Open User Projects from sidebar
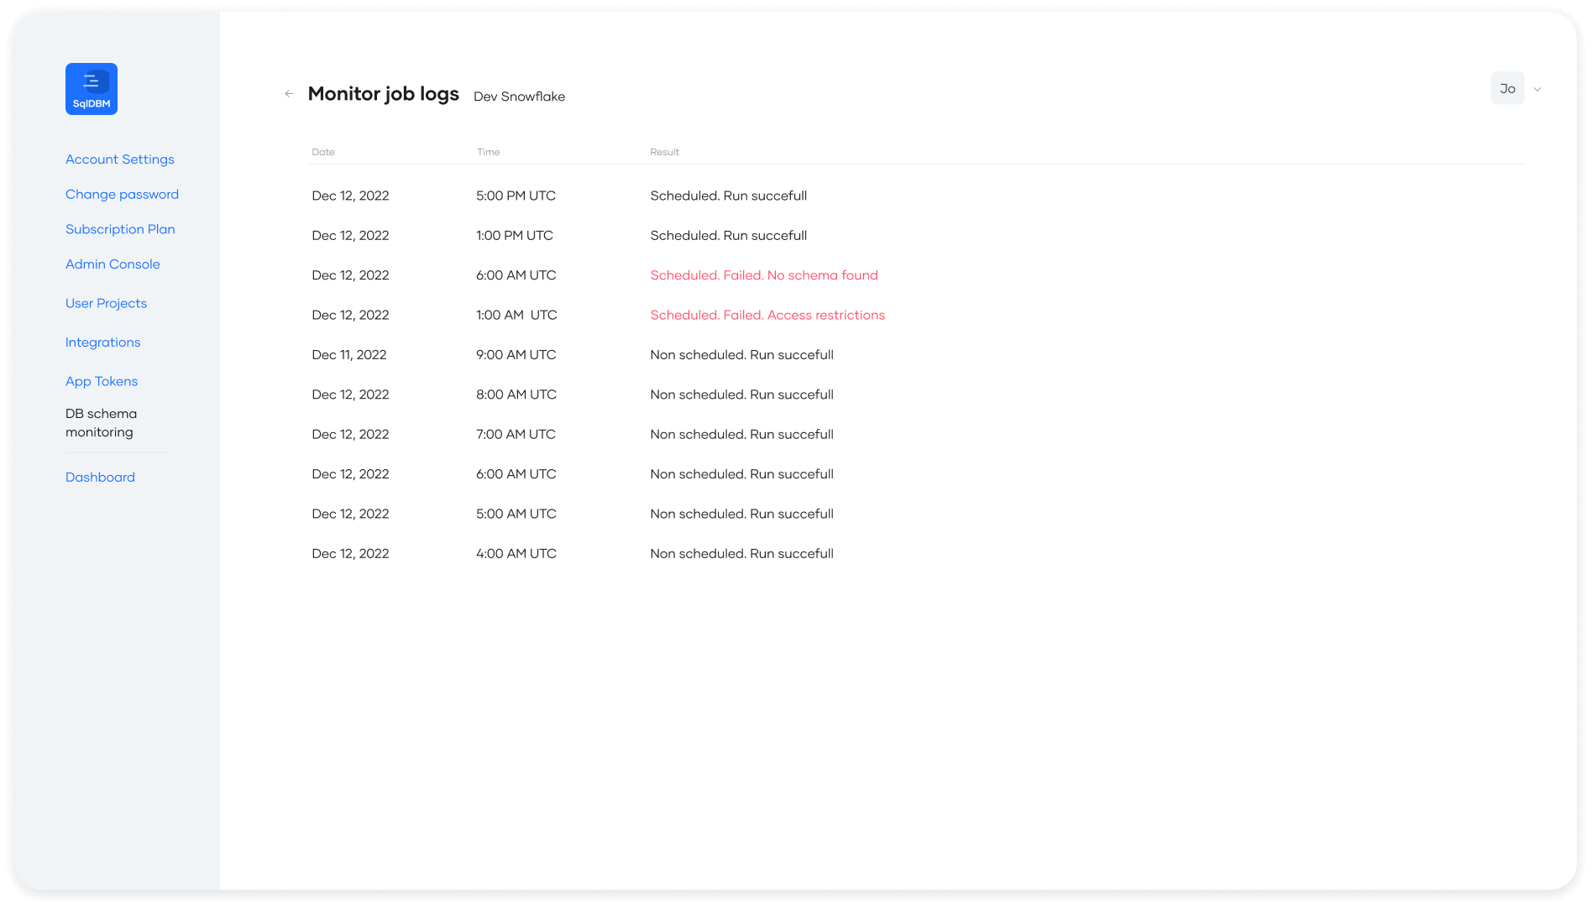 (106, 303)
